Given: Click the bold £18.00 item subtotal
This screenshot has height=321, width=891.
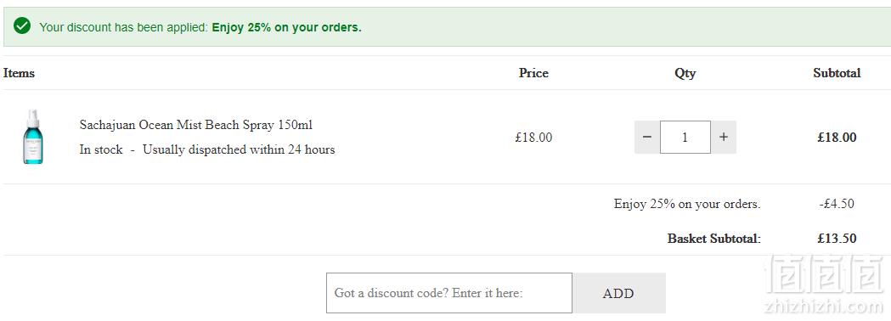Looking at the screenshot, I should (x=837, y=138).
